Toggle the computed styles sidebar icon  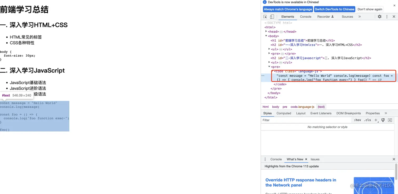coord(390,120)
